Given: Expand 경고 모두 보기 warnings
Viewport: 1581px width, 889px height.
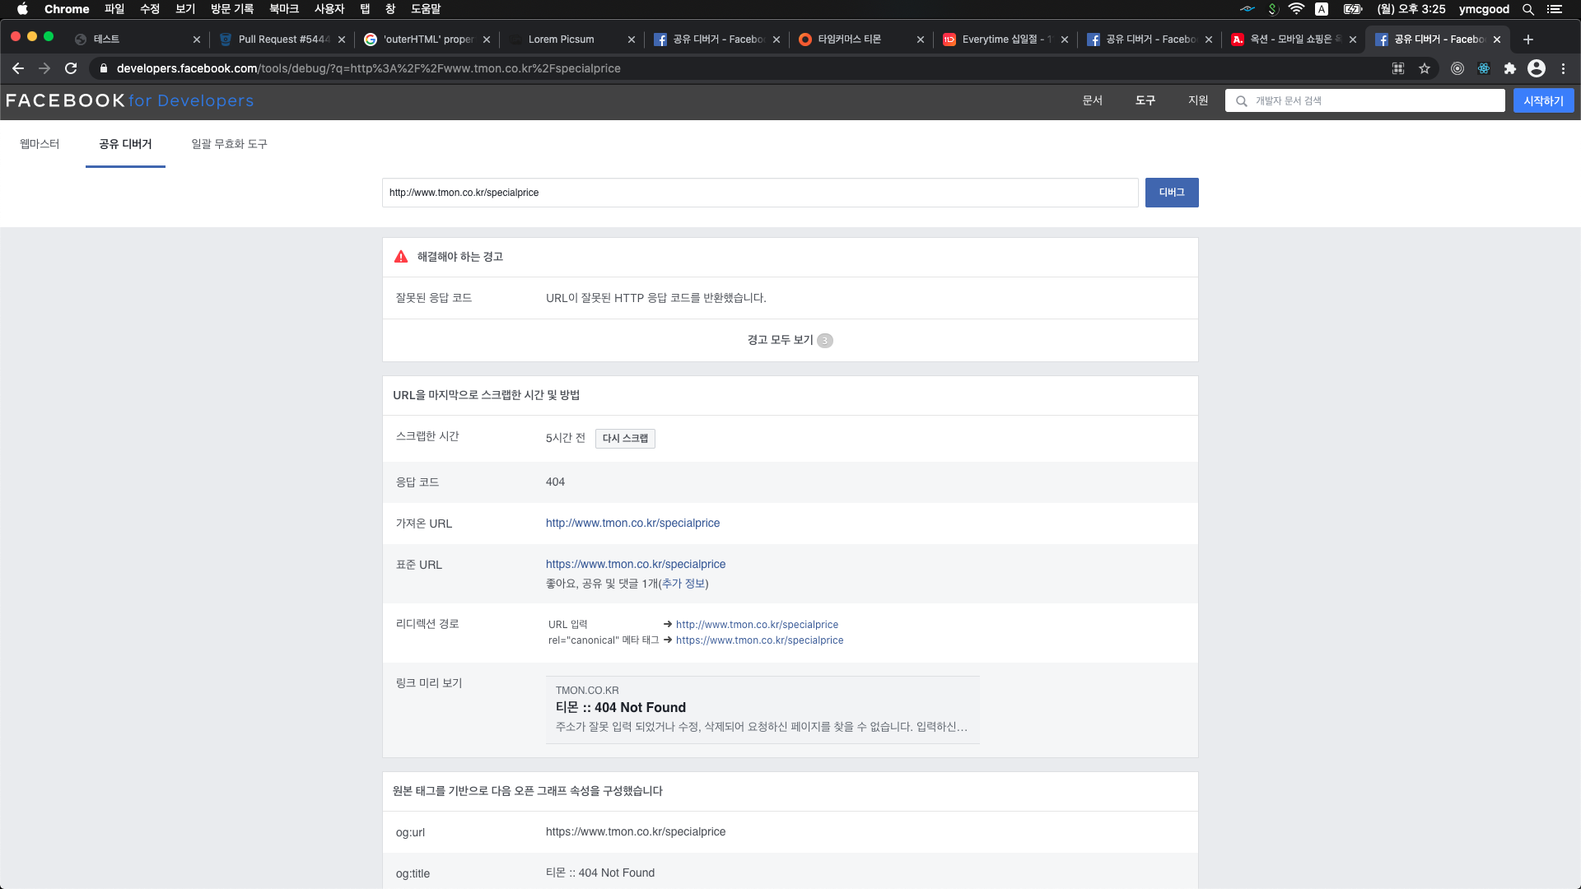Looking at the screenshot, I should [790, 340].
